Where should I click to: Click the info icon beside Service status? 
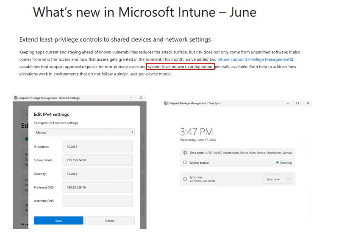coord(185,163)
